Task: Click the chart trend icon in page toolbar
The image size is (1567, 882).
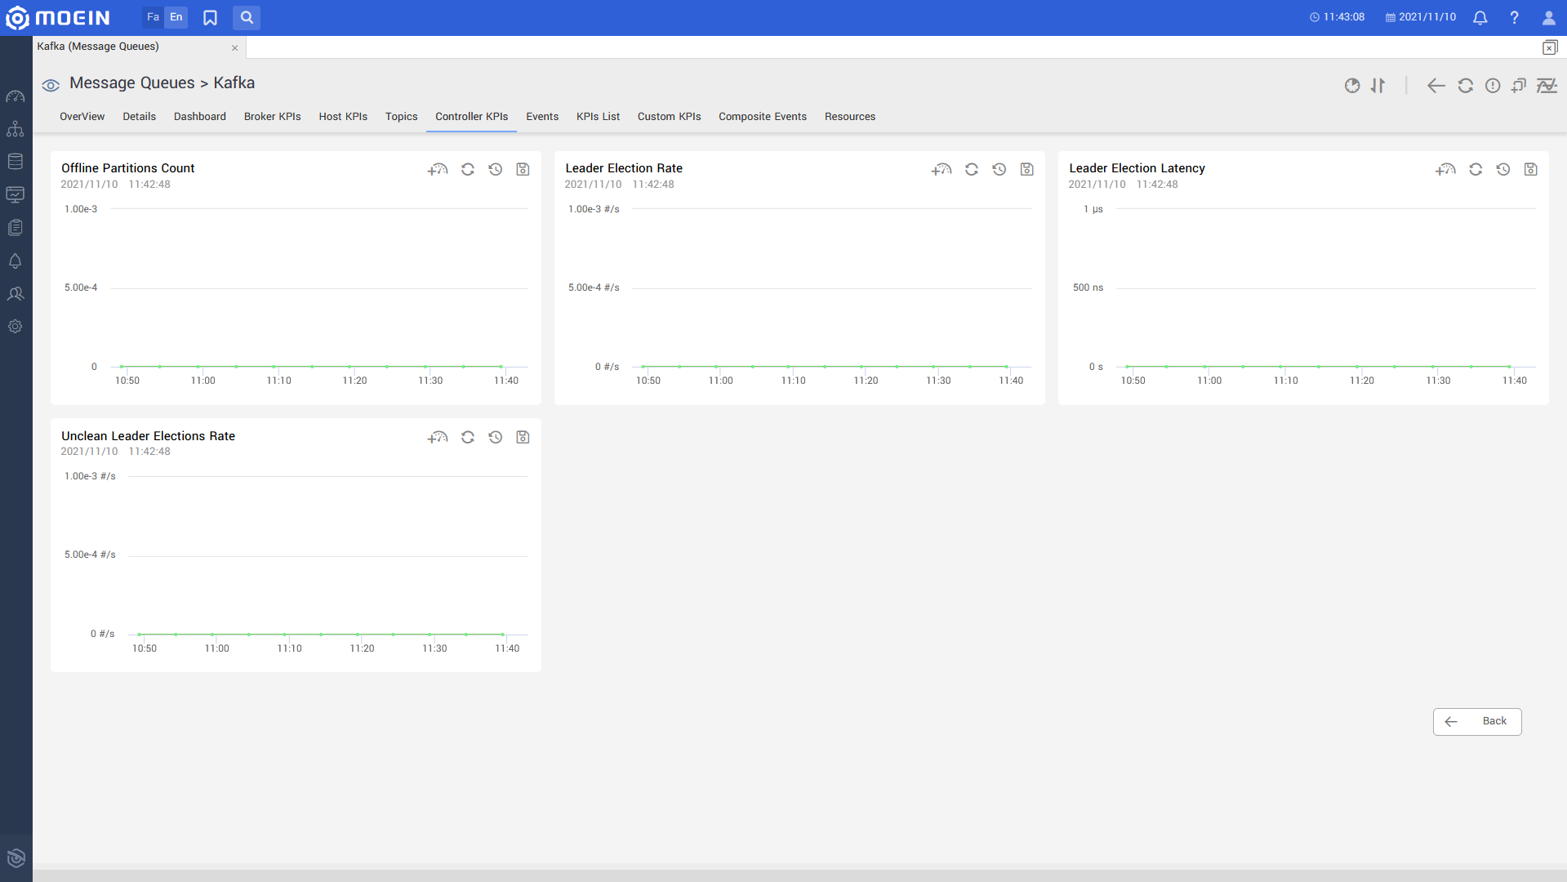Action: (x=1547, y=86)
